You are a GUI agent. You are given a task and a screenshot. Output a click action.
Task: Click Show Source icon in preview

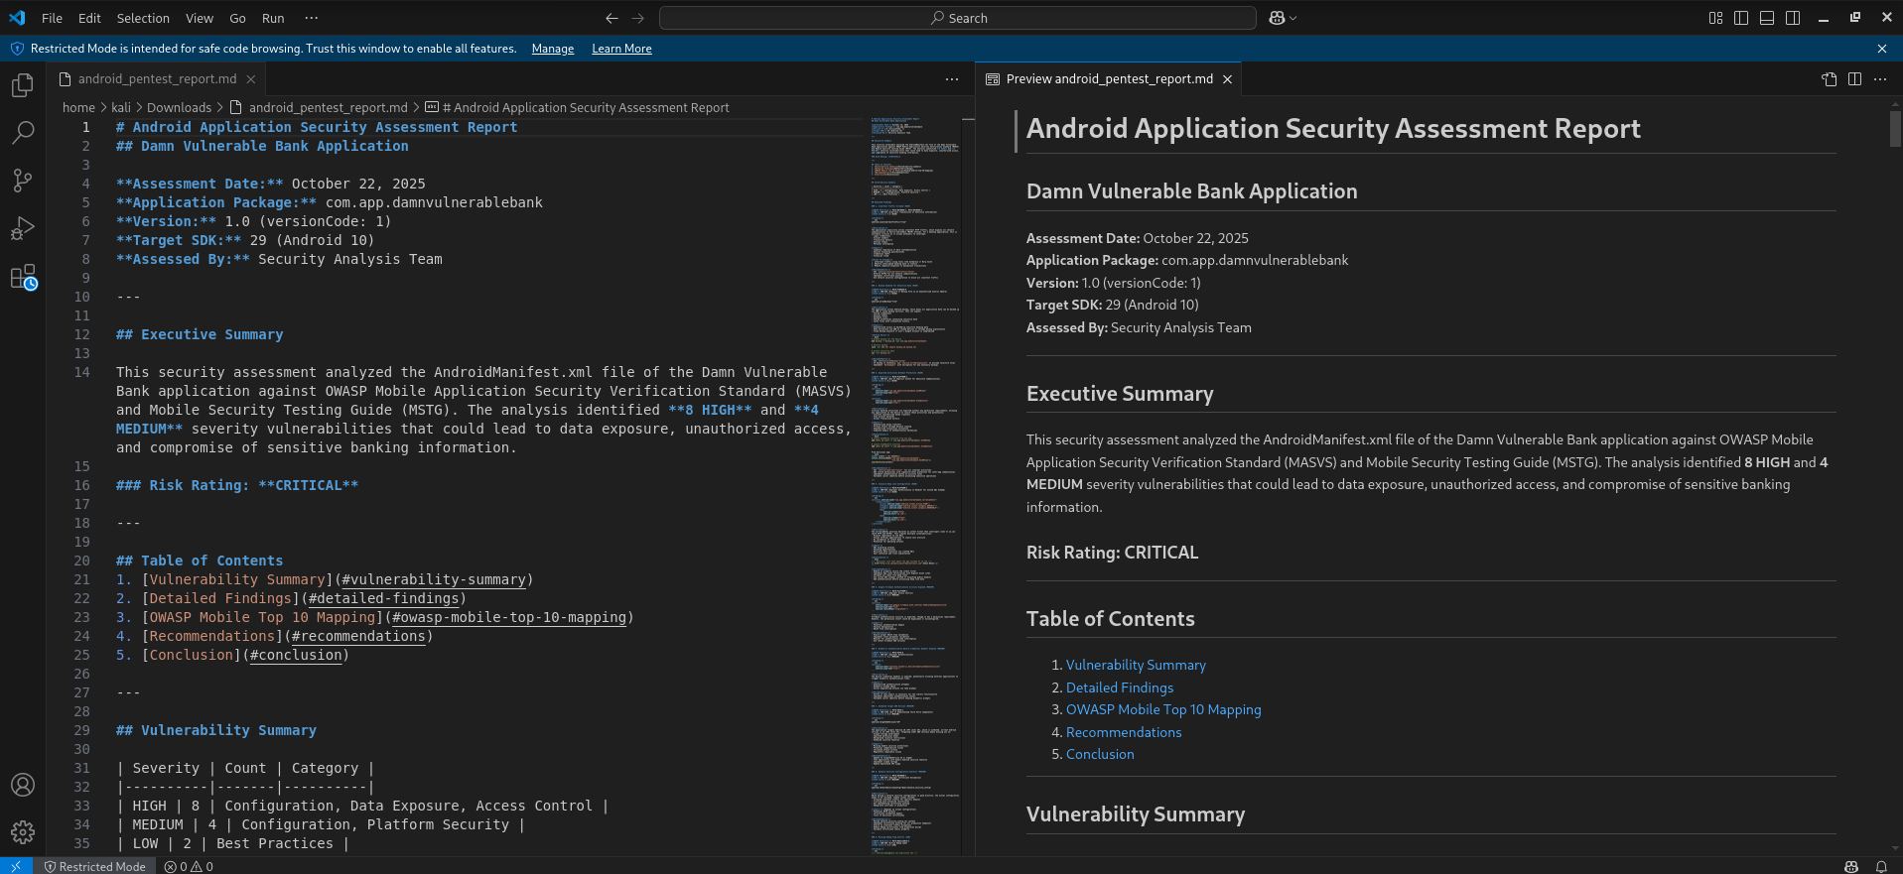[x=1830, y=79]
